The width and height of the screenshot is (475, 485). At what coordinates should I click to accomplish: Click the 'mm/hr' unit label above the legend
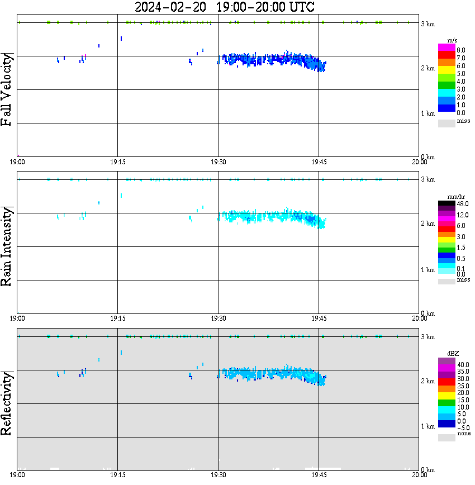pyautogui.click(x=456, y=197)
